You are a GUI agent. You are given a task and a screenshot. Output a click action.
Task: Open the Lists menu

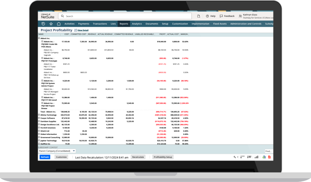pyautogui.click(x=113, y=24)
